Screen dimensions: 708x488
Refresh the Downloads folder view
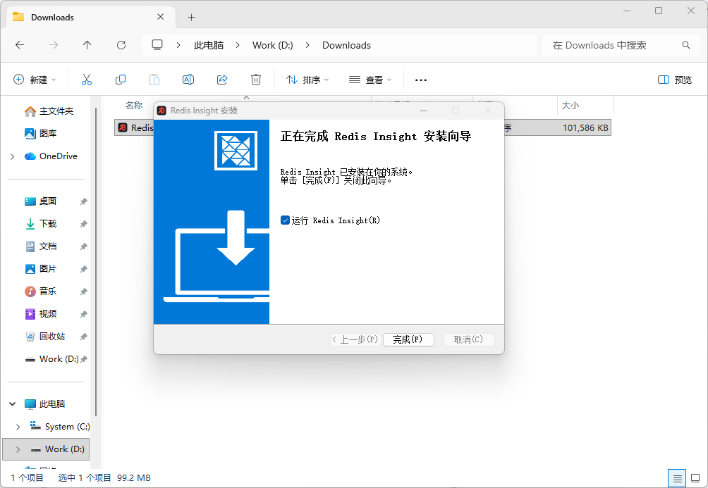(121, 45)
